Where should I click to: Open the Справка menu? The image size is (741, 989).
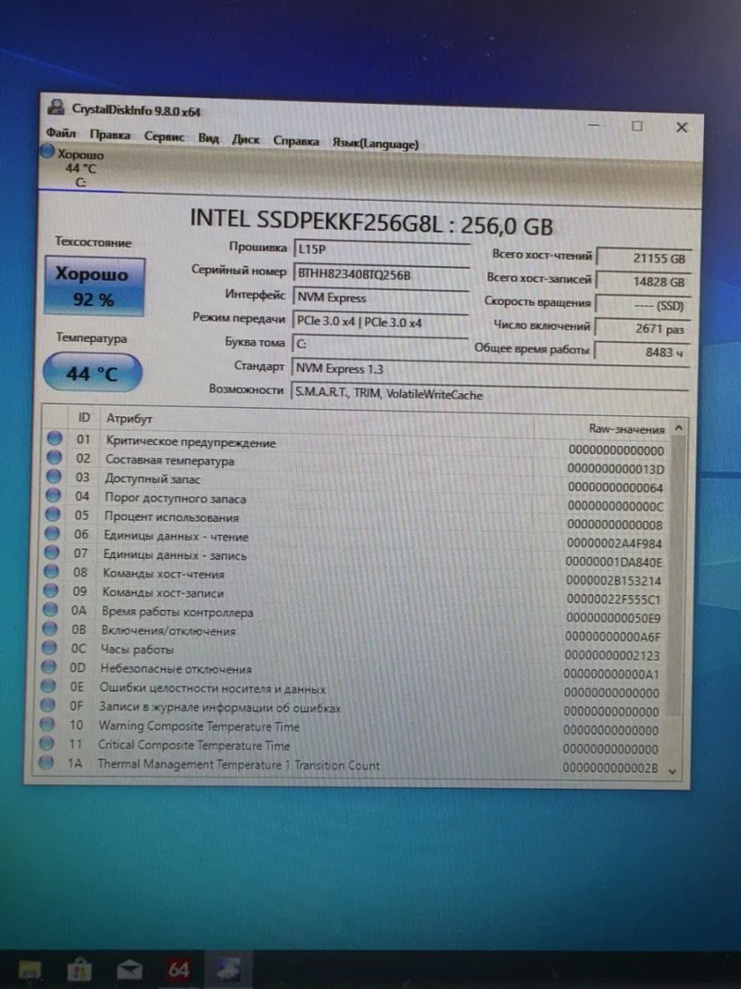pos(295,141)
